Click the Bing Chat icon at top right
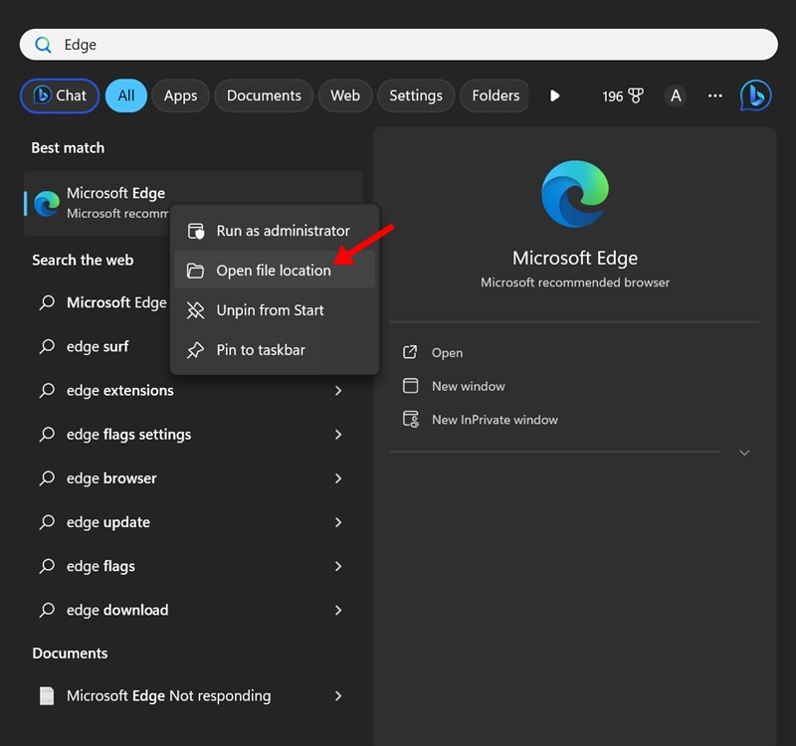 (x=755, y=95)
